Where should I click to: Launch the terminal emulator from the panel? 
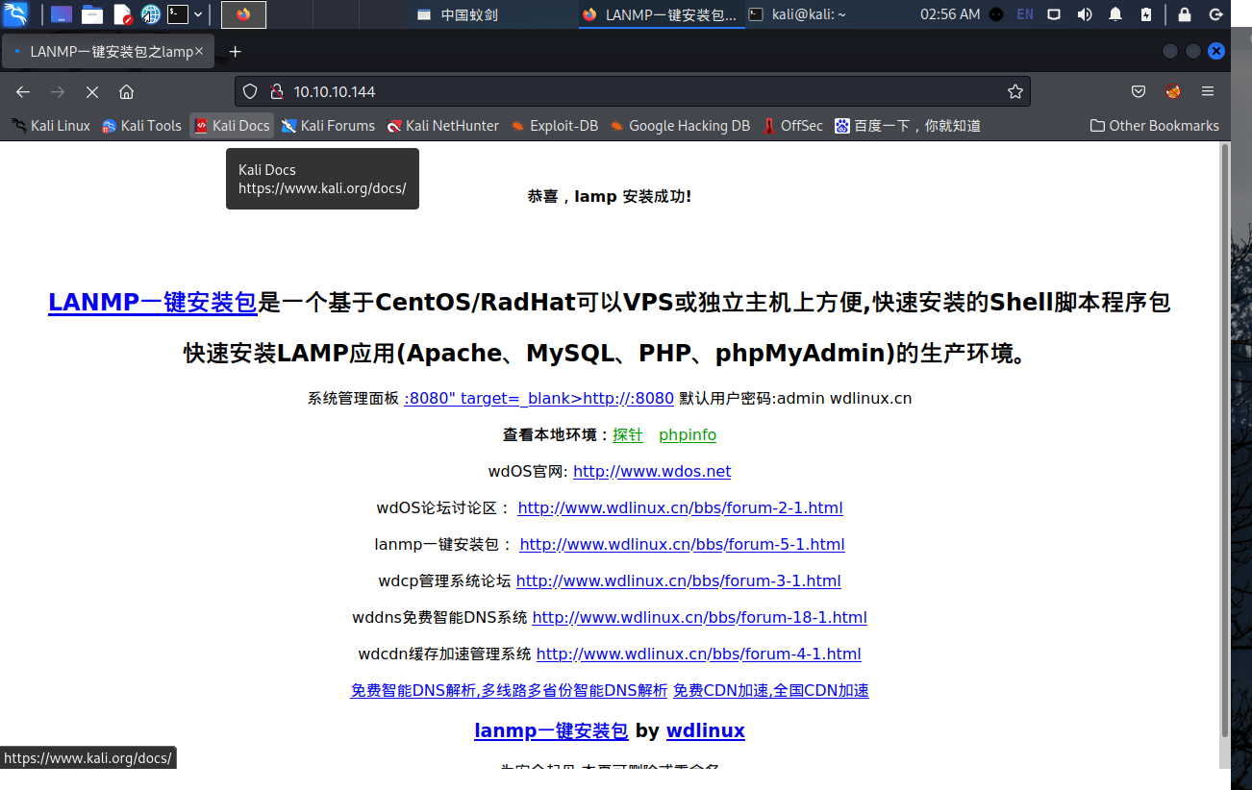[178, 14]
